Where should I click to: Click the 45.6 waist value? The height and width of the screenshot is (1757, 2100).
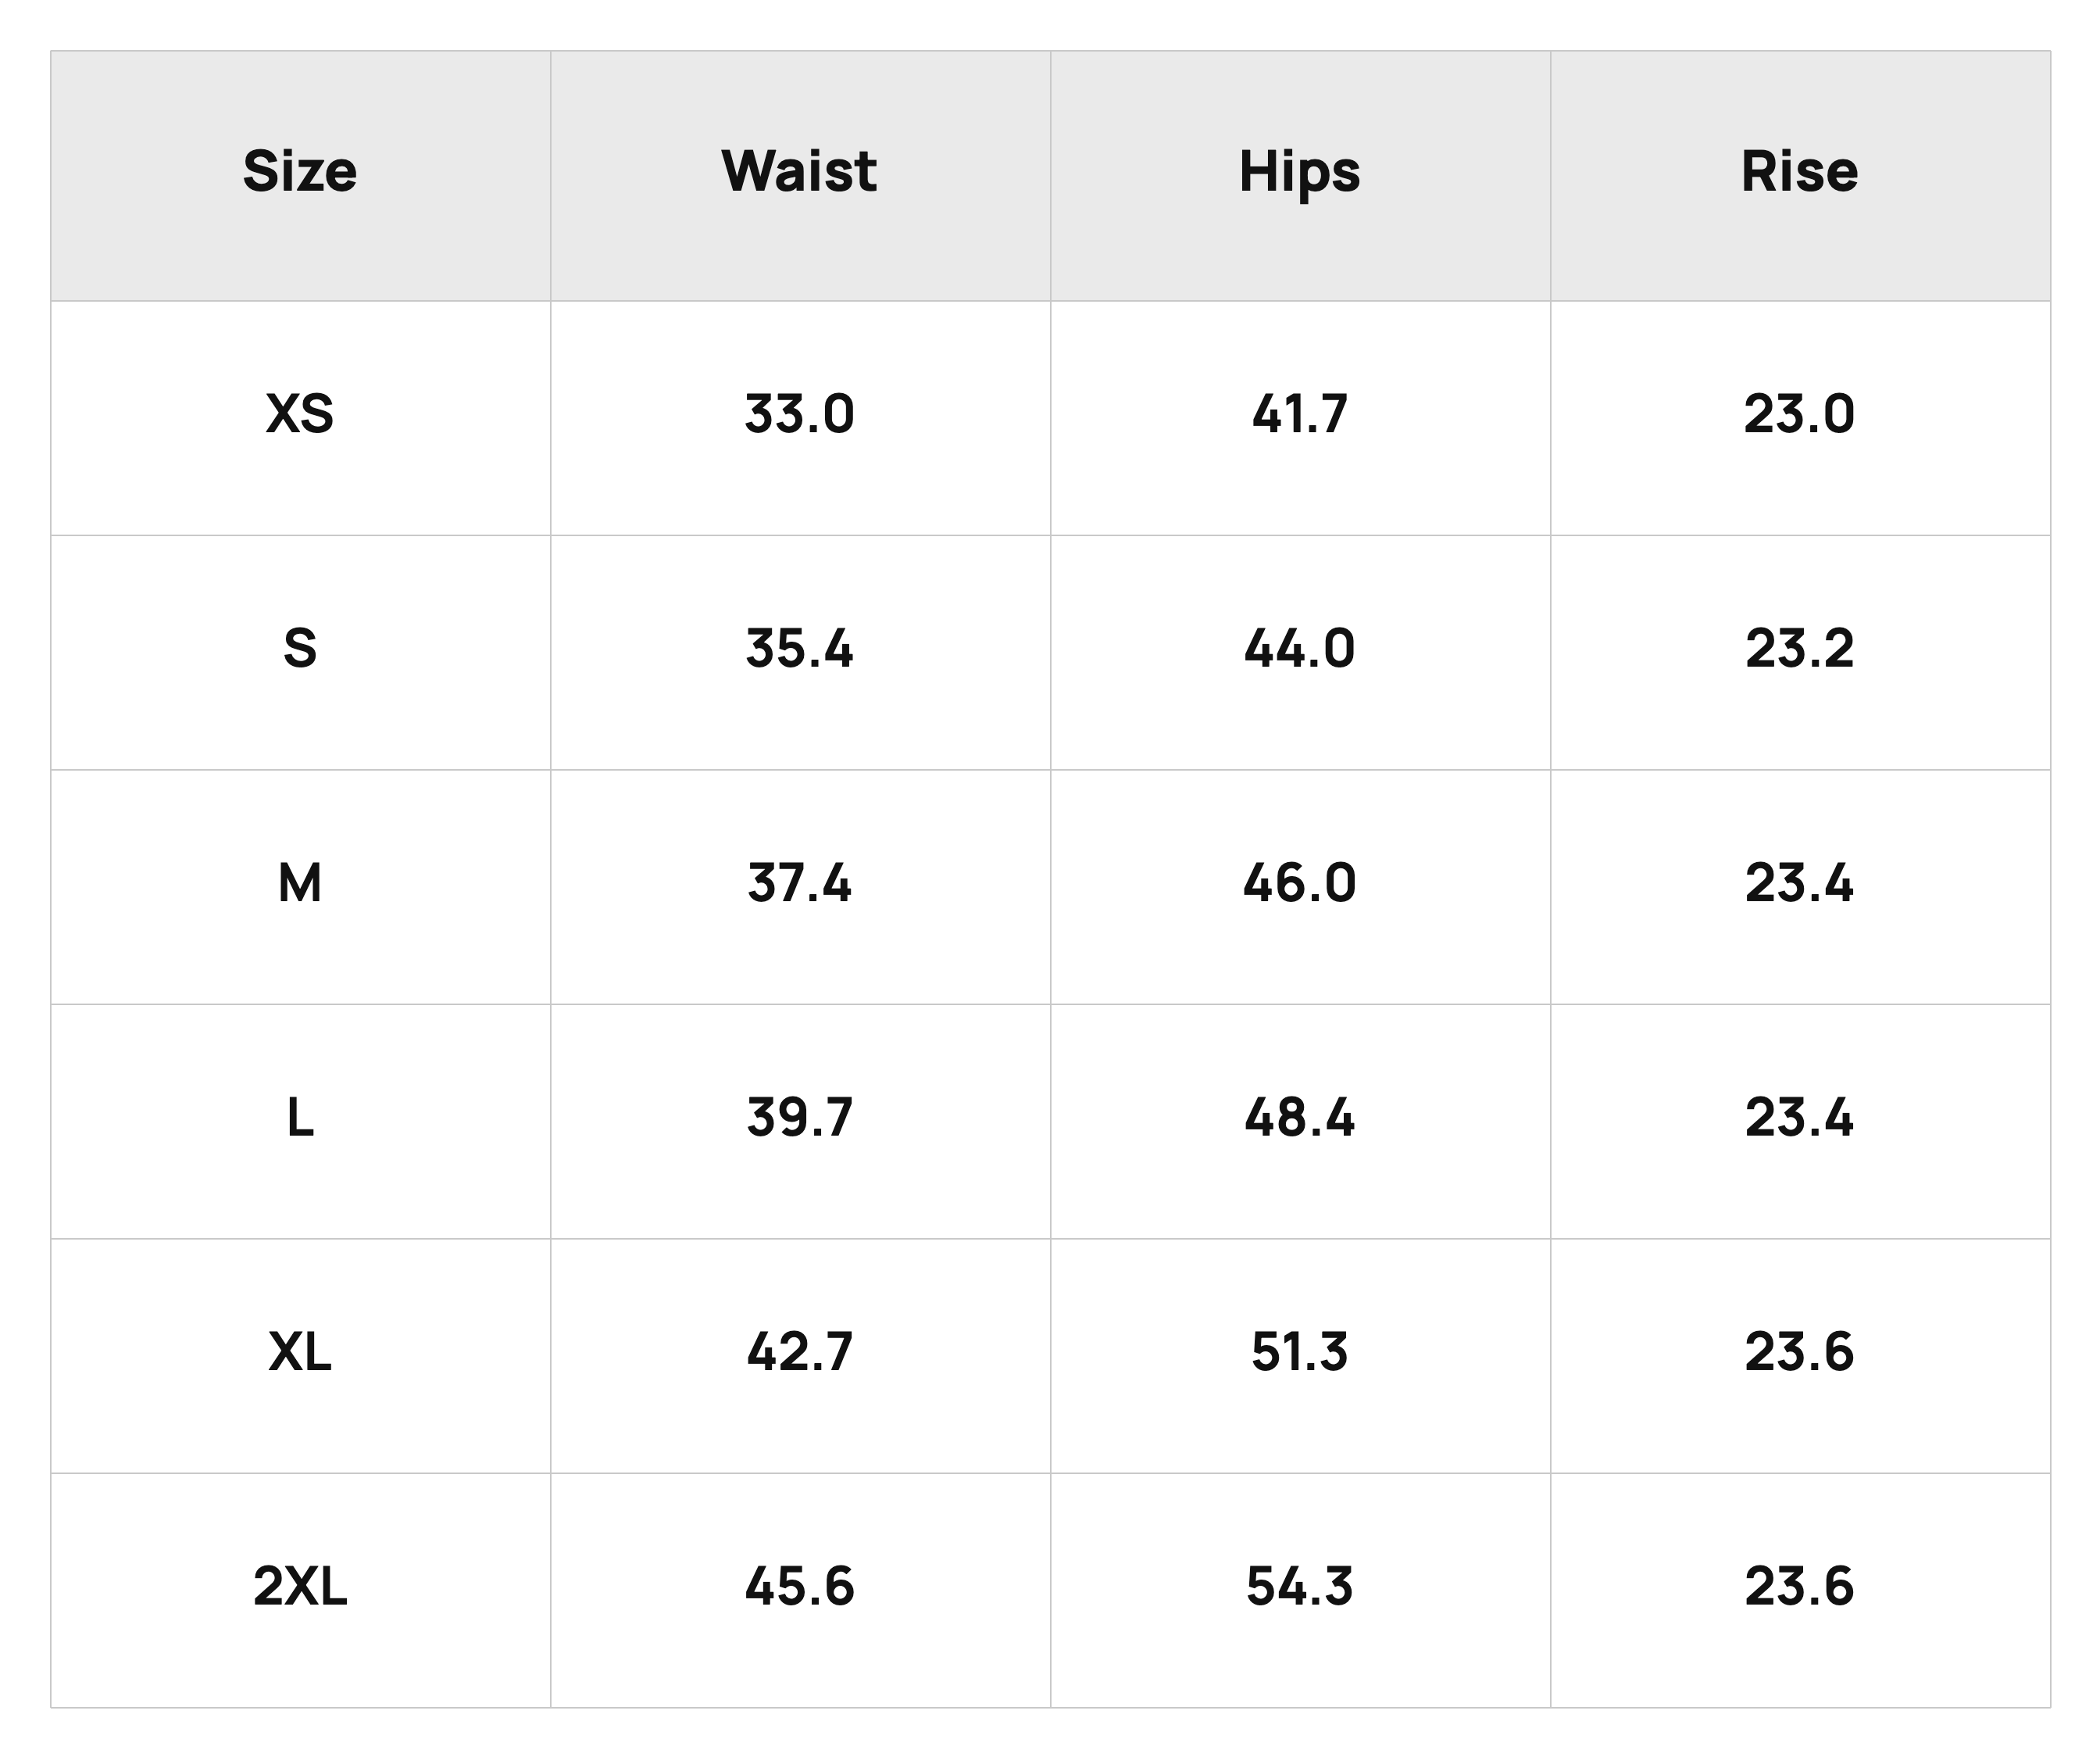[799, 1586]
